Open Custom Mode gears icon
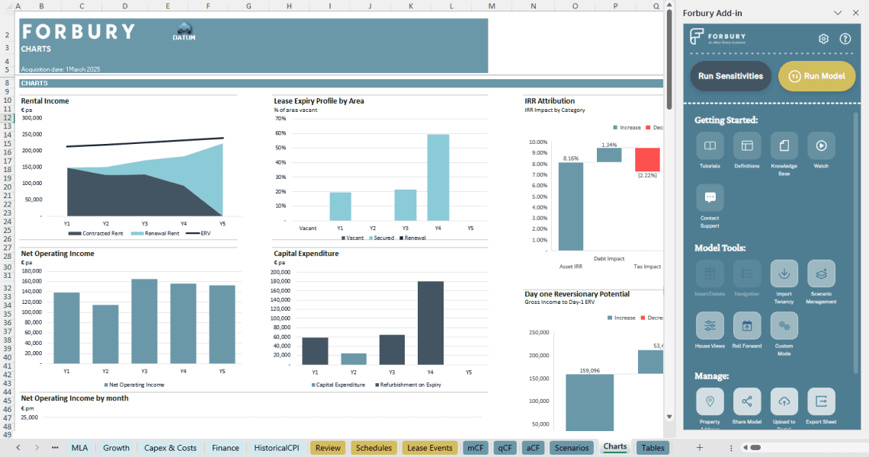This screenshot has height=457, width=869. point(784,325)
